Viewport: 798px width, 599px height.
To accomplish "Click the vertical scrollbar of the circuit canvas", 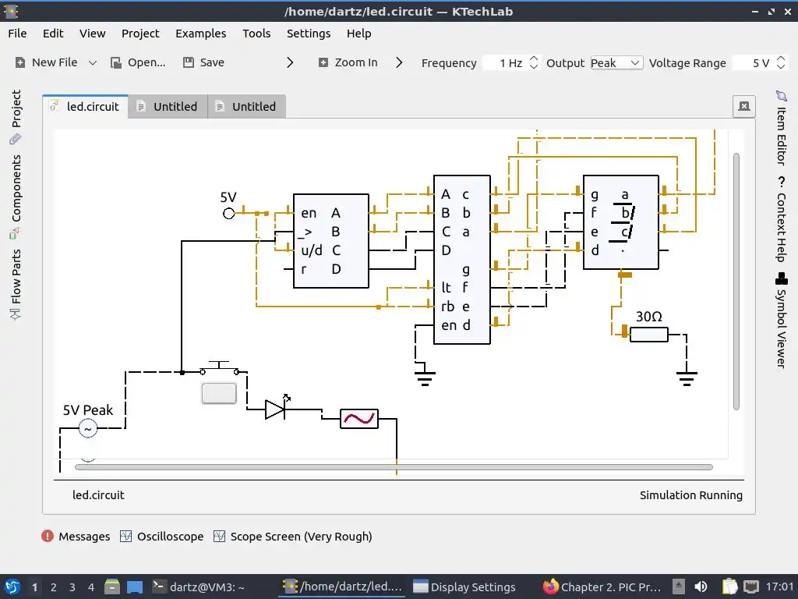I will pos(736,281).
